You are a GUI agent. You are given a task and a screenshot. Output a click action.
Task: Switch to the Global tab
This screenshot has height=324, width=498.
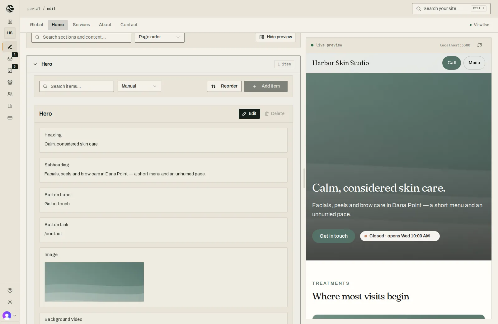(36, 25)
